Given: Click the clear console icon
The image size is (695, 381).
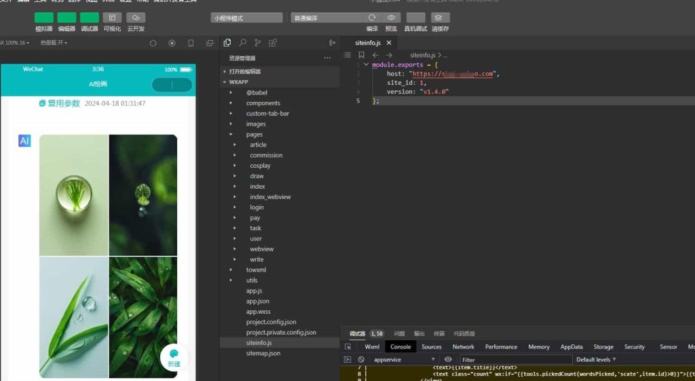Looking at the screenshot, I should pyautogui.click(x=361, y=360).
